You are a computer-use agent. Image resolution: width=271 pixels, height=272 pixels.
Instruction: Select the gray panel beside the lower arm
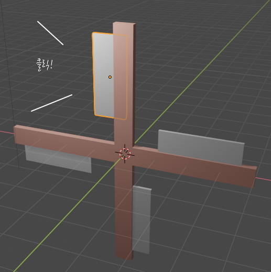coord(142,220)
